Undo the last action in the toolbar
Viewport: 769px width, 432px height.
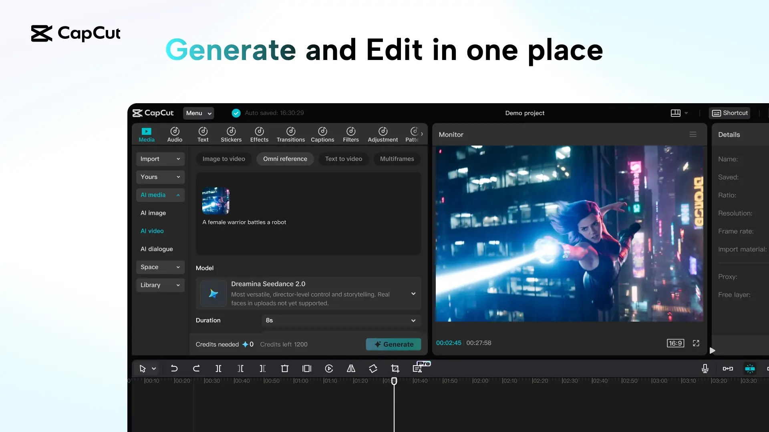[174, 368]
